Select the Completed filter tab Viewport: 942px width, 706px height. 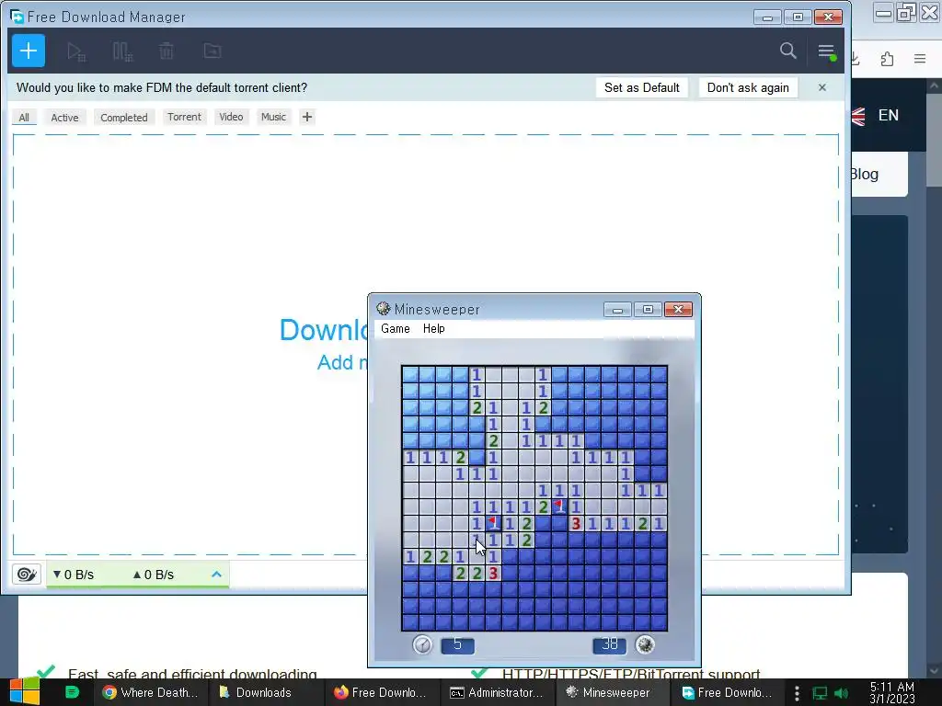[x=124, y=117]
